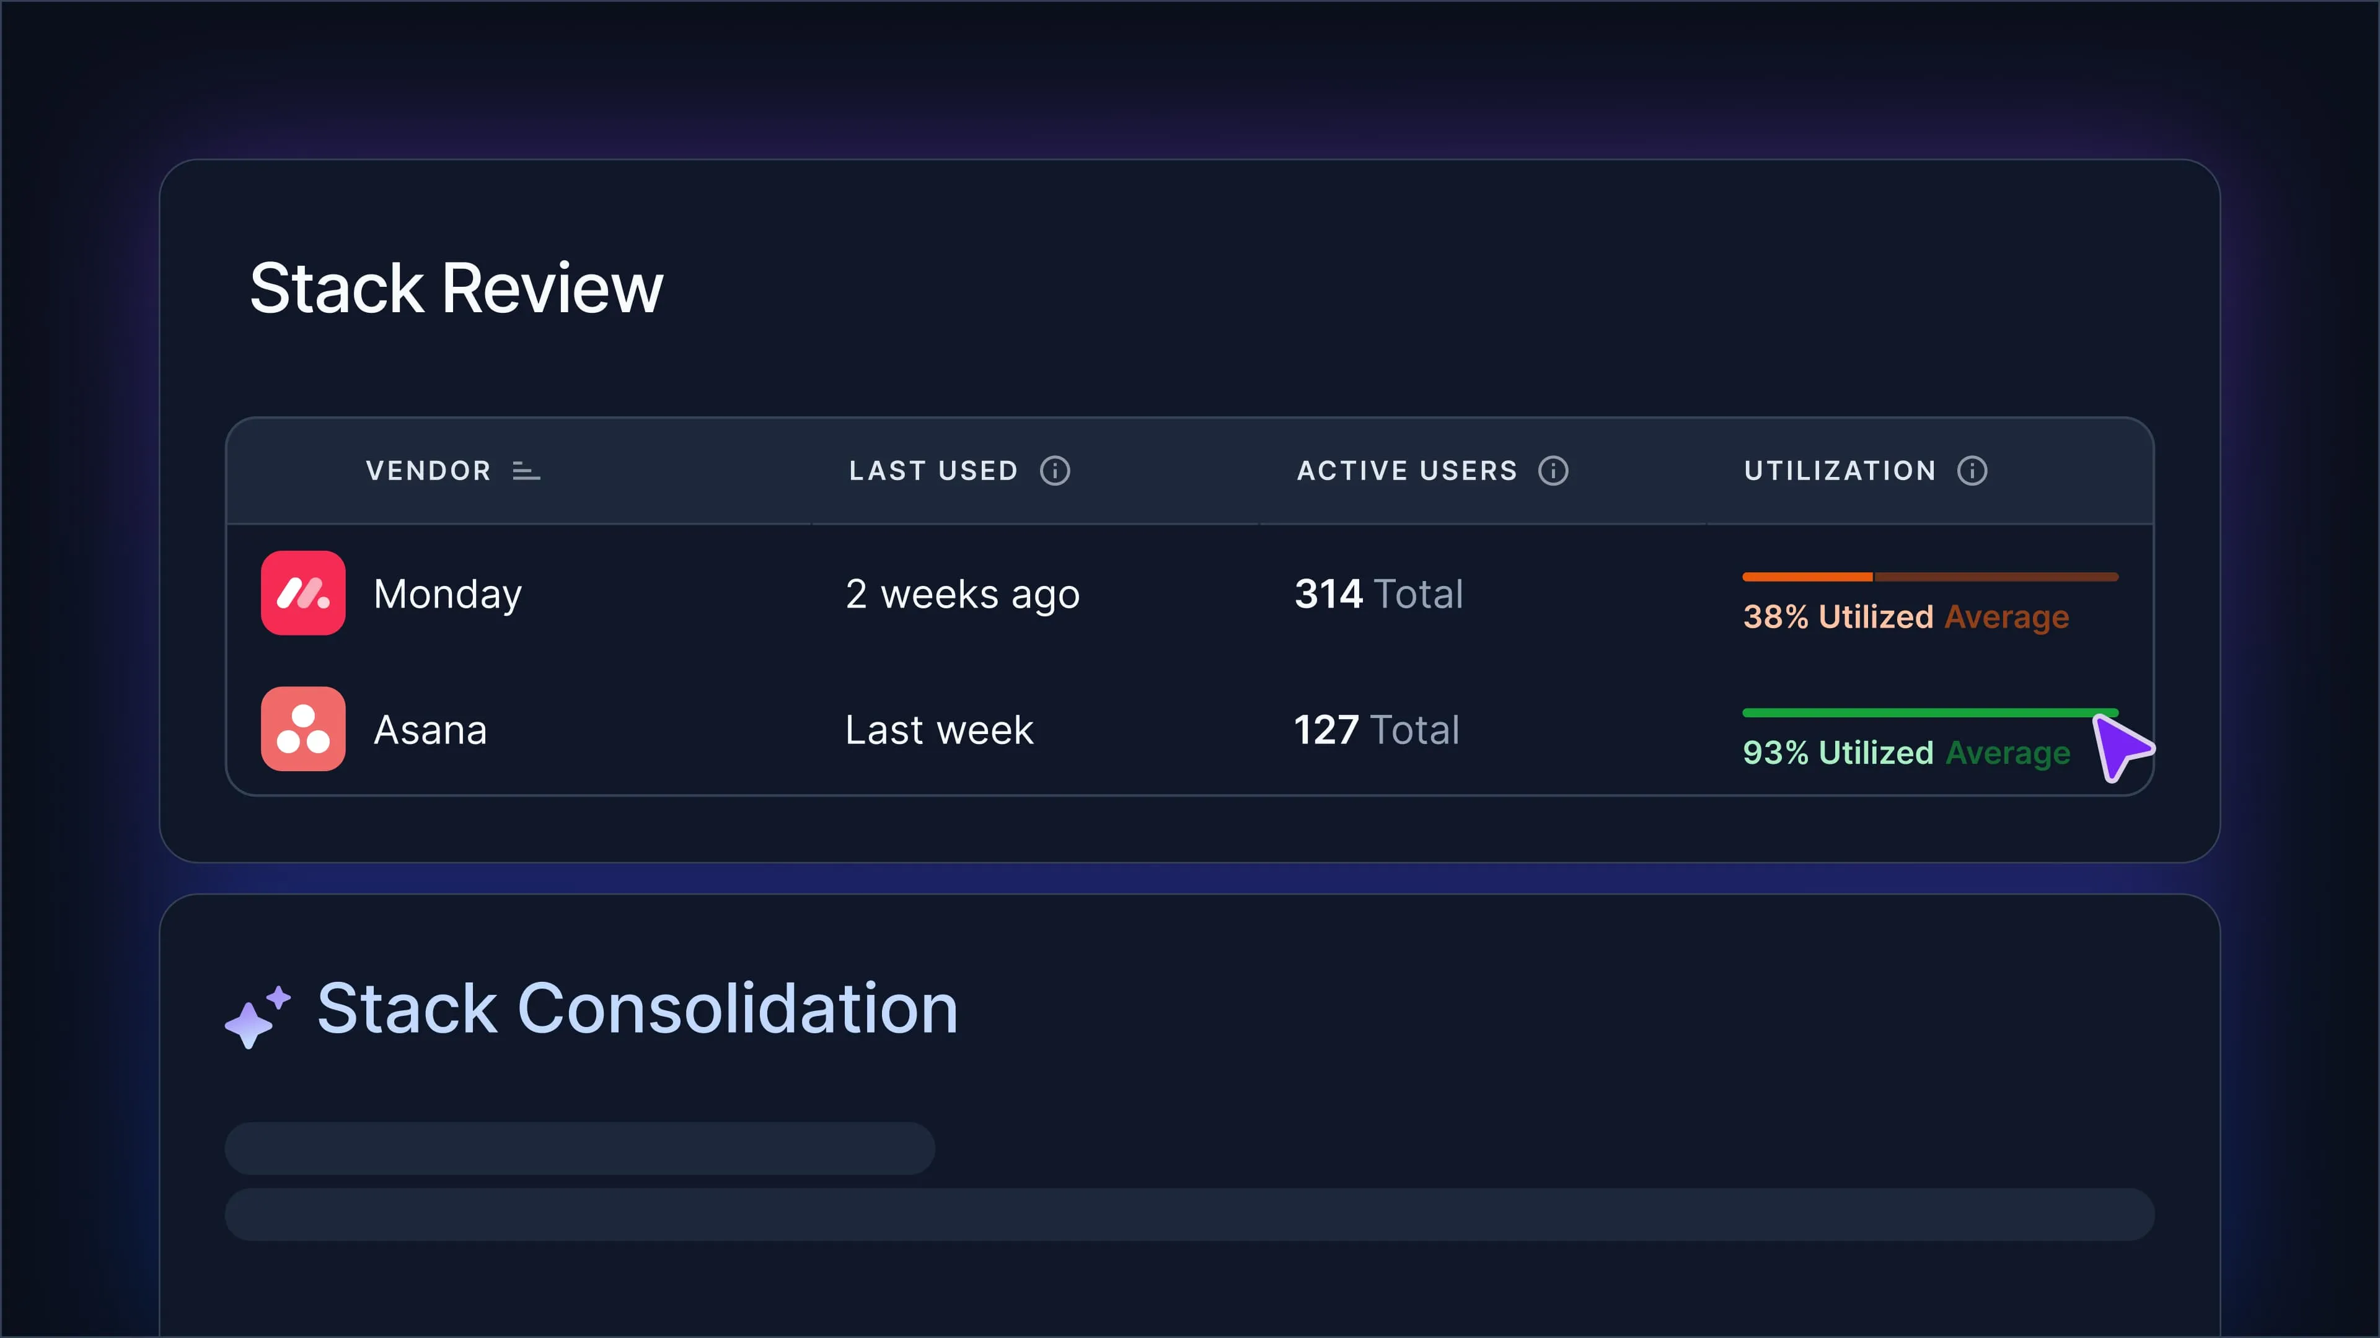The height and width of the screenshot is (1338, 2380).
Task: Sort by the Vendor column header
Action: point(429,471)
